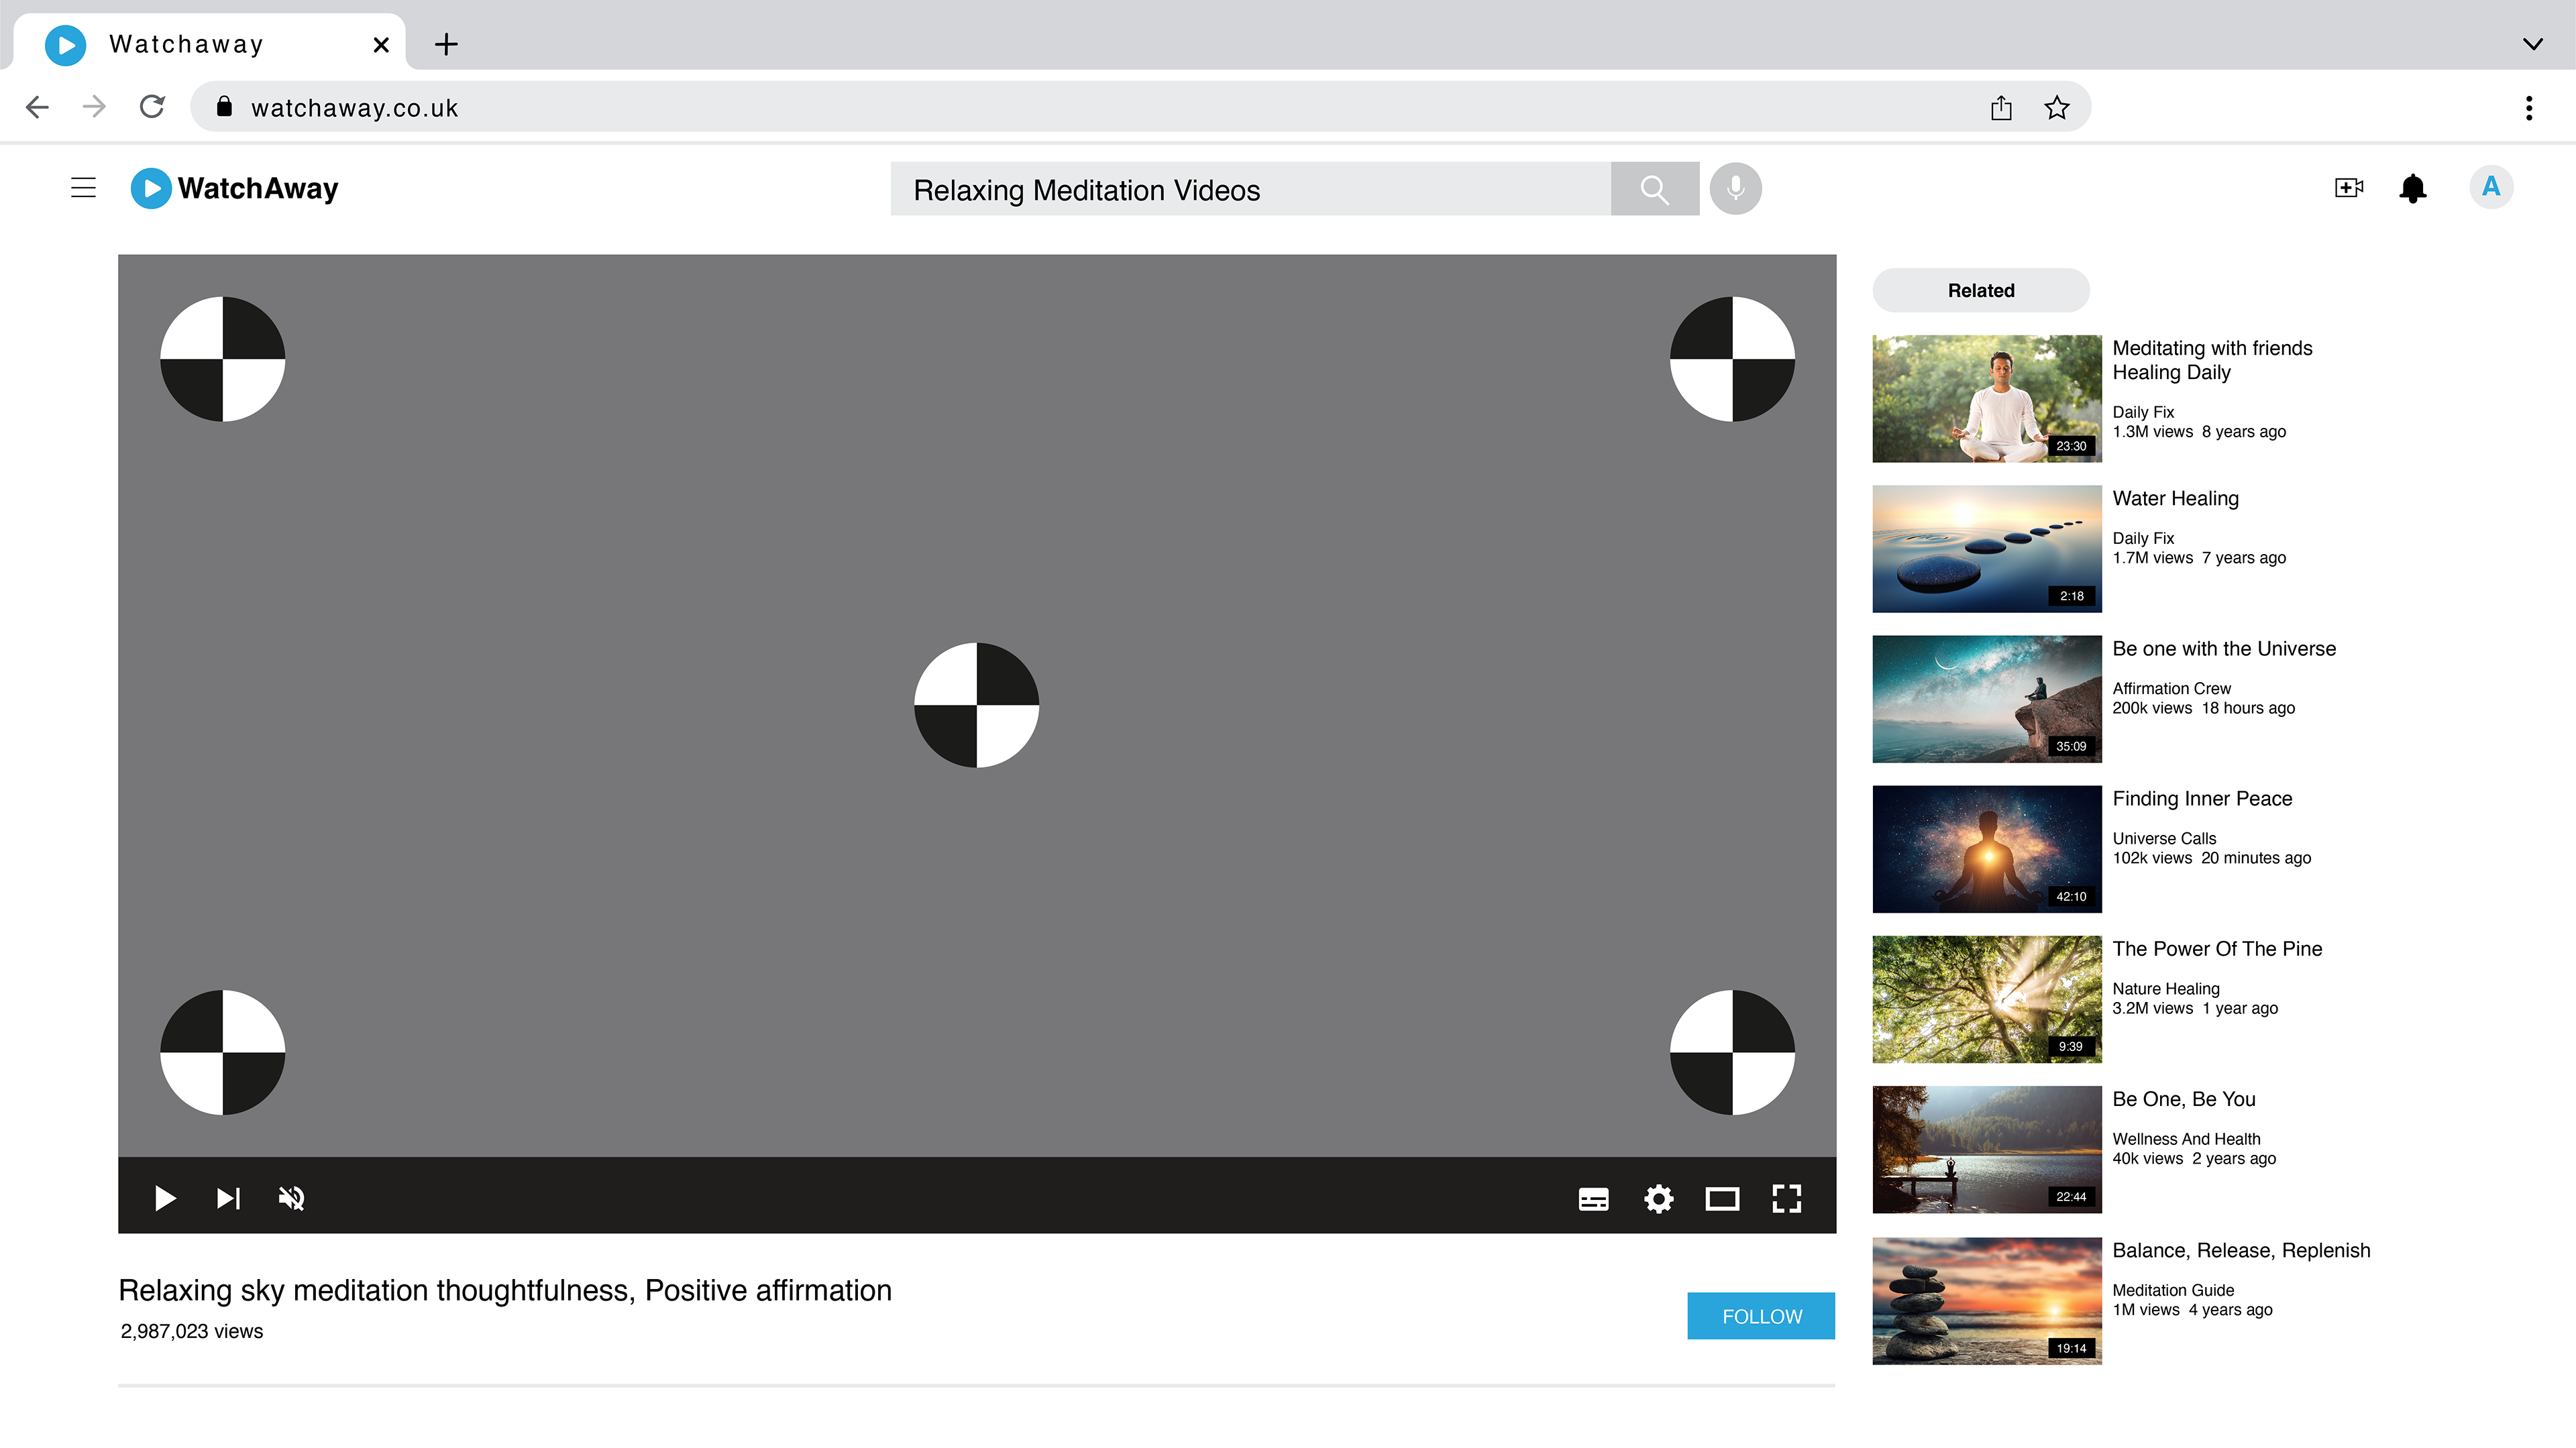Open notifications bell

[2412, 188]
